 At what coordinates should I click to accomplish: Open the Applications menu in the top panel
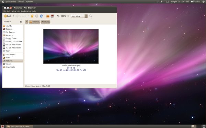pos(11,2)
